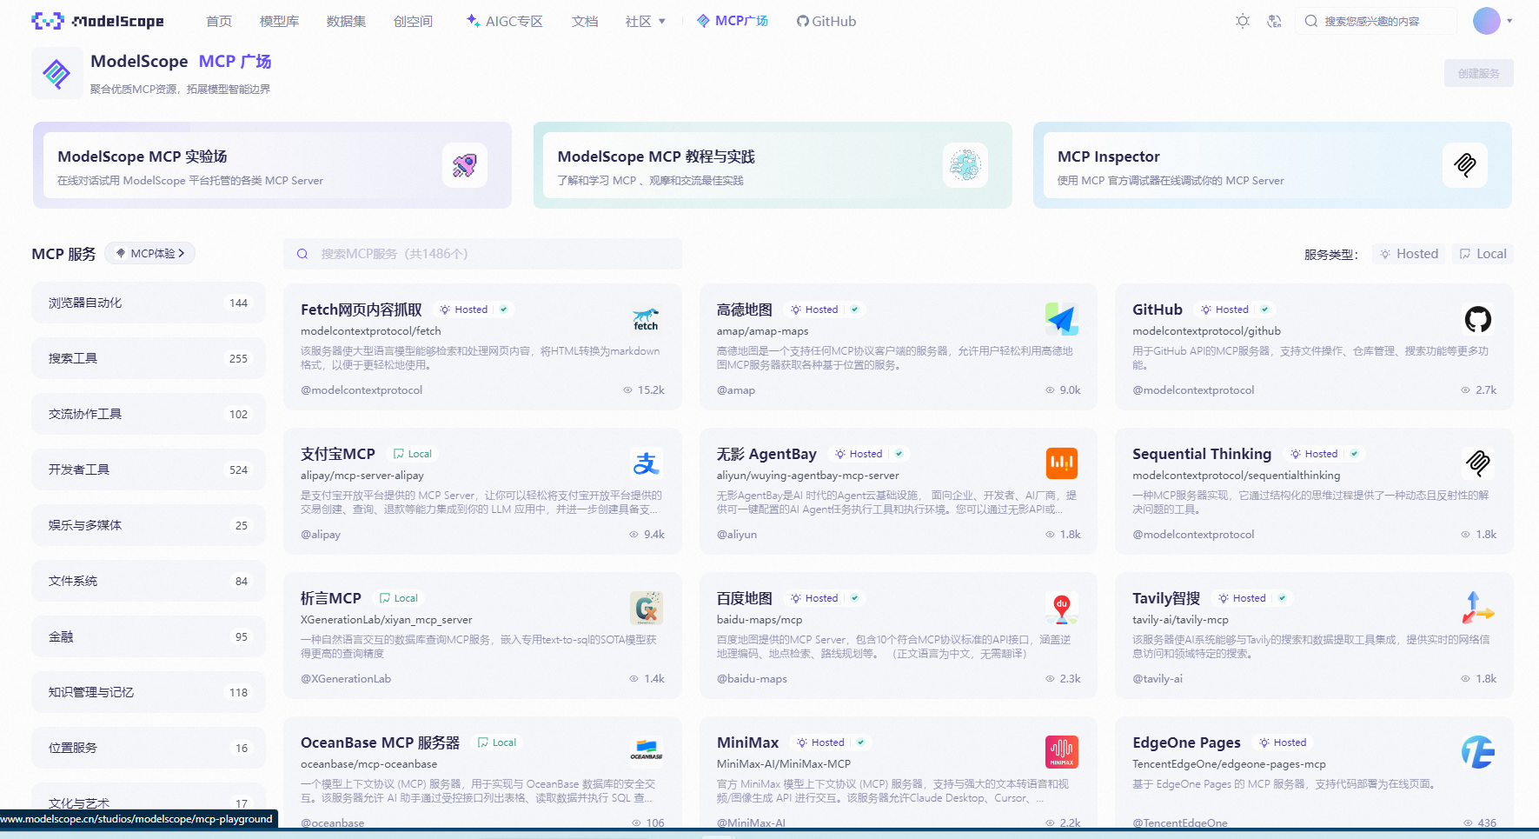
Task: Click the orange 无影 AgentBay logo
Action: (1062, 463)
